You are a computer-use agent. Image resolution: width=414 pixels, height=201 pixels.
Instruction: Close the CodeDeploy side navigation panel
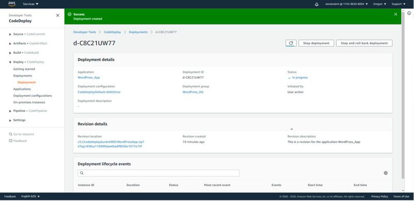tap(57, 16)
